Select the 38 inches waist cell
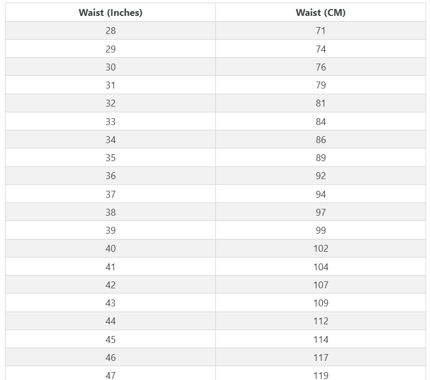430x380 pixels. click(110, 212)
